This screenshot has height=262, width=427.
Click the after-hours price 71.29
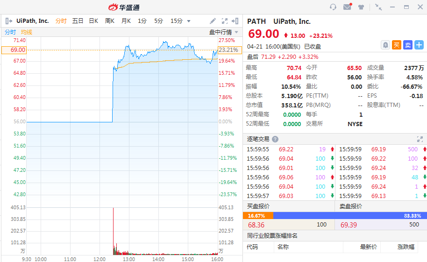tap(268, 57)
